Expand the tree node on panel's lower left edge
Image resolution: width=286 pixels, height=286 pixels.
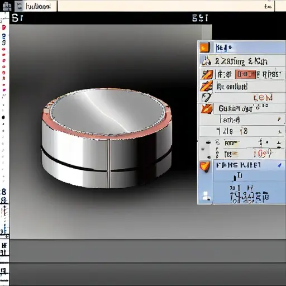[x=203, y=149]
